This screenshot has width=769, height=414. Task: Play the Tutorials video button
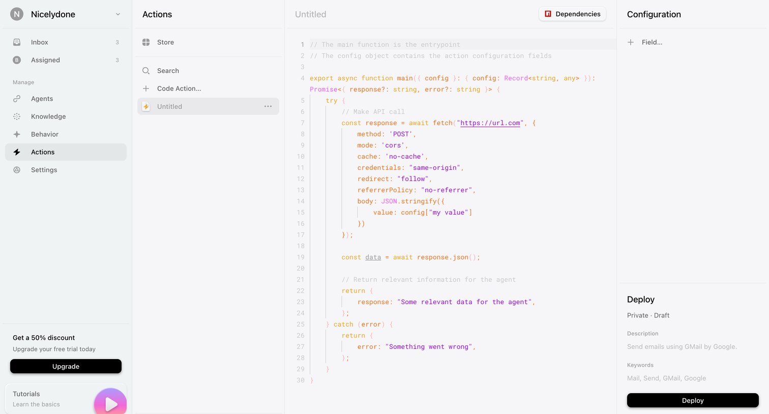(x=110, y=403)
